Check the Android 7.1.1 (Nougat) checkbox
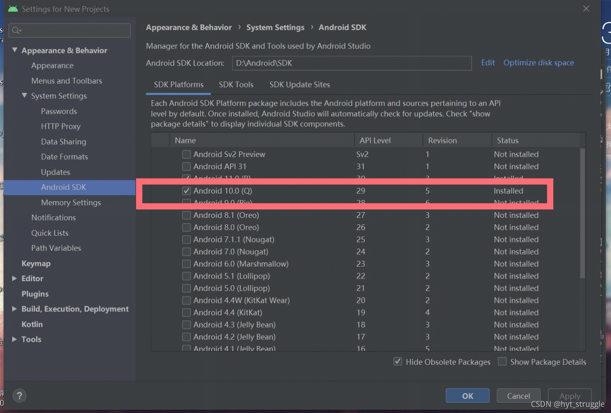Viewport: 611px width, 413px height. 186,239
